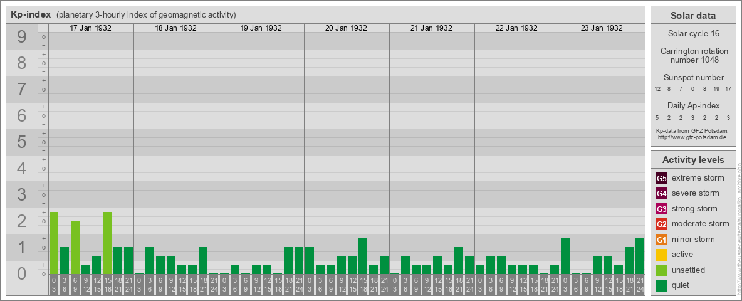Click 'Carrington rotation number 1048' text
The image size is (742, 301).
point(693,55)
